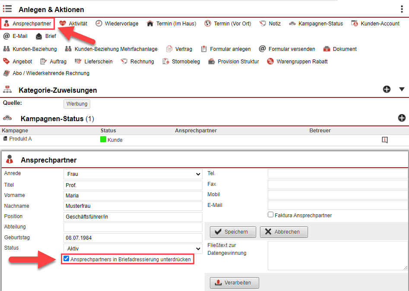Click the Speichern button
This screenshot has height=291, width=409.
[233, 232]
